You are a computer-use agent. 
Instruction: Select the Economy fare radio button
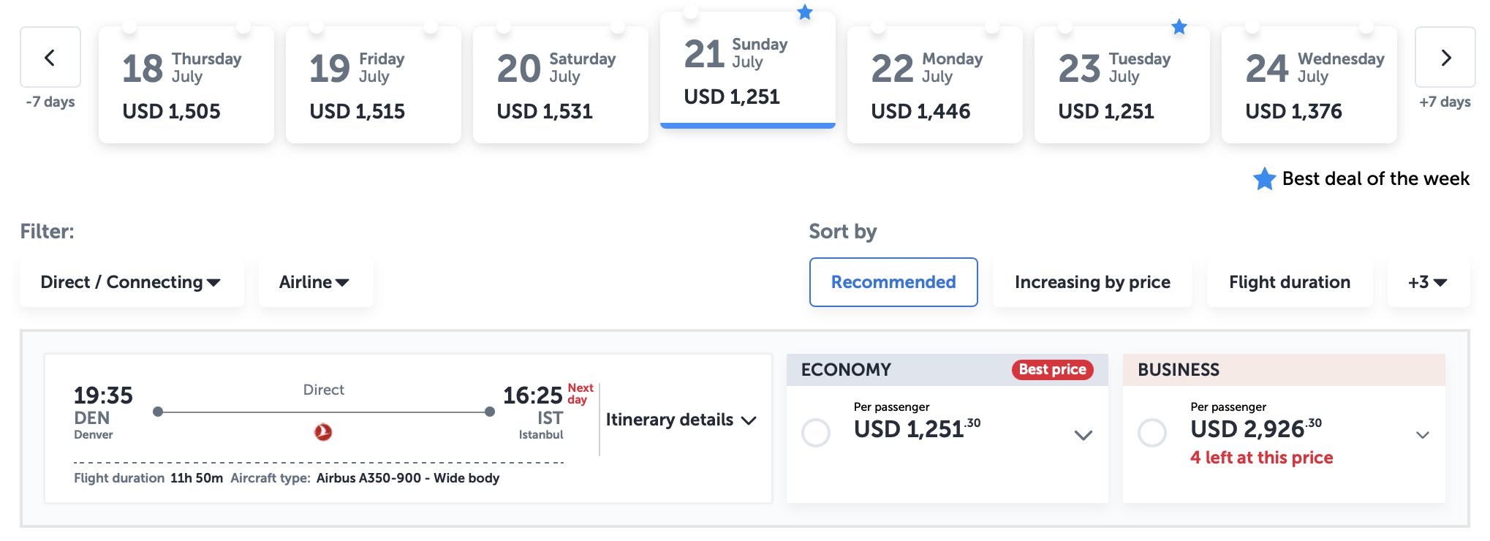[x=816, y=433]
